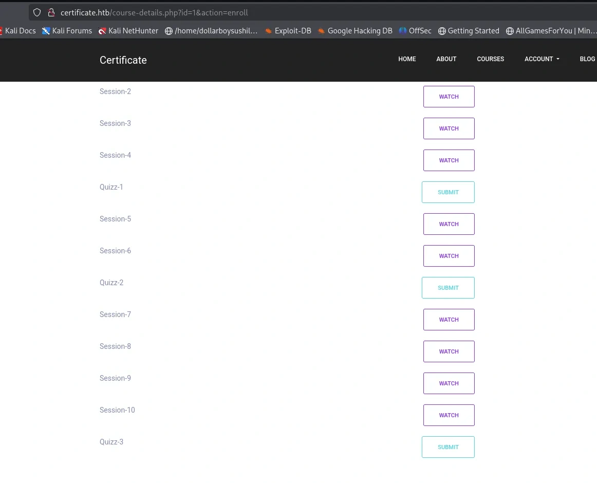This screenshot has width=597, height=483.
Task: Go to the HOME nav item
Action: [407, 59]
